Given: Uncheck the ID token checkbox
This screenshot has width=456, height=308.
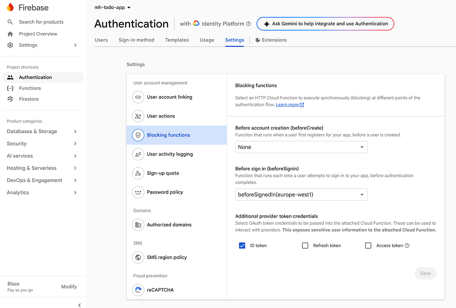Looking at the screenshot, I should [242, 246].
